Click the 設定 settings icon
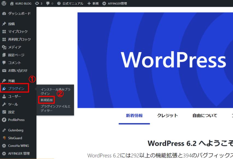The height and width of the screenshot is (159, 233). pyautogui.click(x=4, y=112)
